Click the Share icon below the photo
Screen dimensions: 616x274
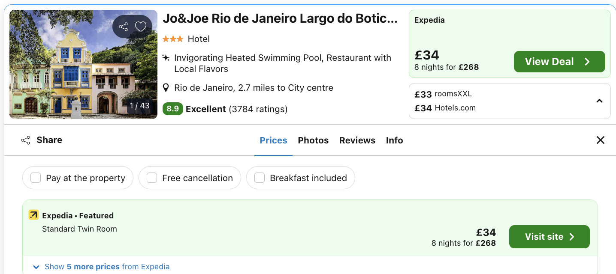(x=26, y=140)
